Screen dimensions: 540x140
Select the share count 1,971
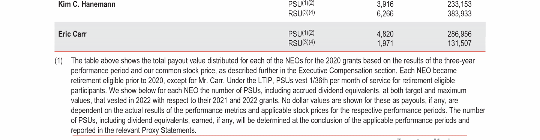(385, 43)
